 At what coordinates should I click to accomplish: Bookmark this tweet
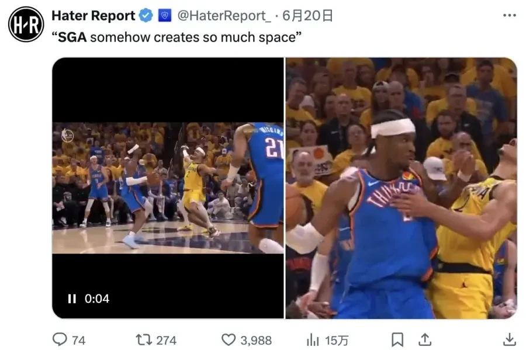coord(397,339)
